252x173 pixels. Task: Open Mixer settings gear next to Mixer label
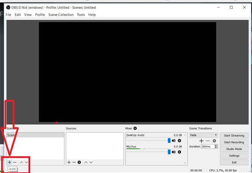(135, 128)
